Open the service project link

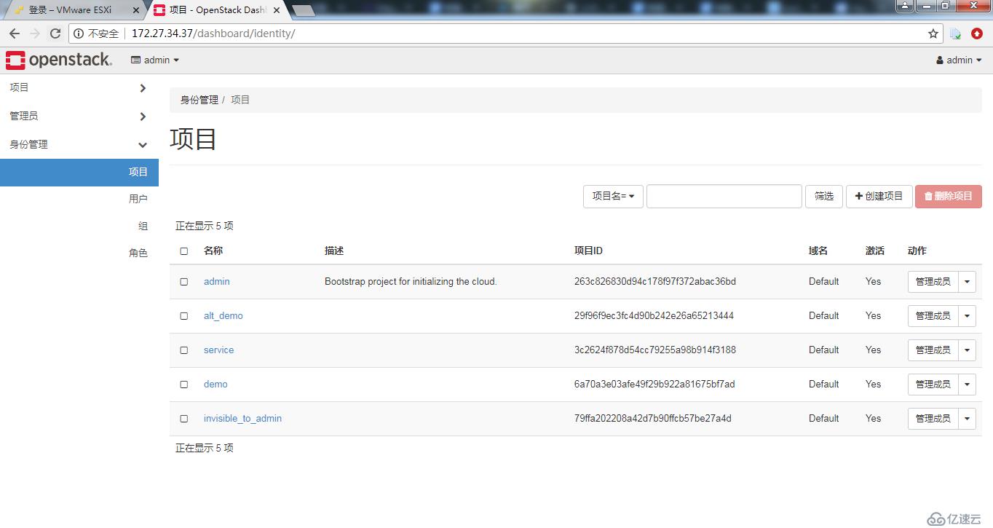coord(218,350)
